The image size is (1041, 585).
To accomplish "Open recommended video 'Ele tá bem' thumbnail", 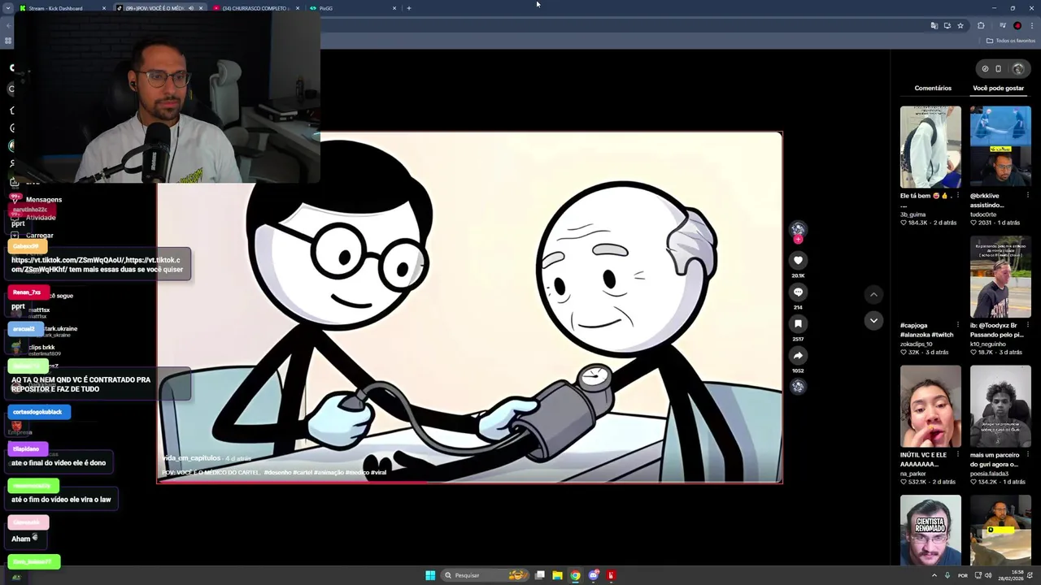I will pyautogui.click(x=930, y=147).
